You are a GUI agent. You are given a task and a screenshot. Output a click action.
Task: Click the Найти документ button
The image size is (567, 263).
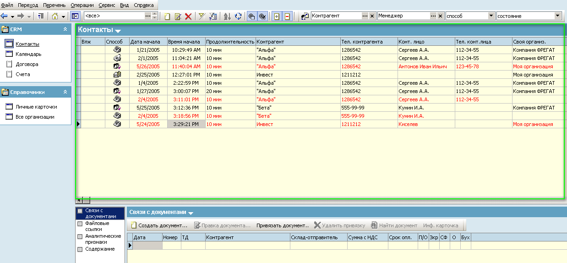point(394,225)
